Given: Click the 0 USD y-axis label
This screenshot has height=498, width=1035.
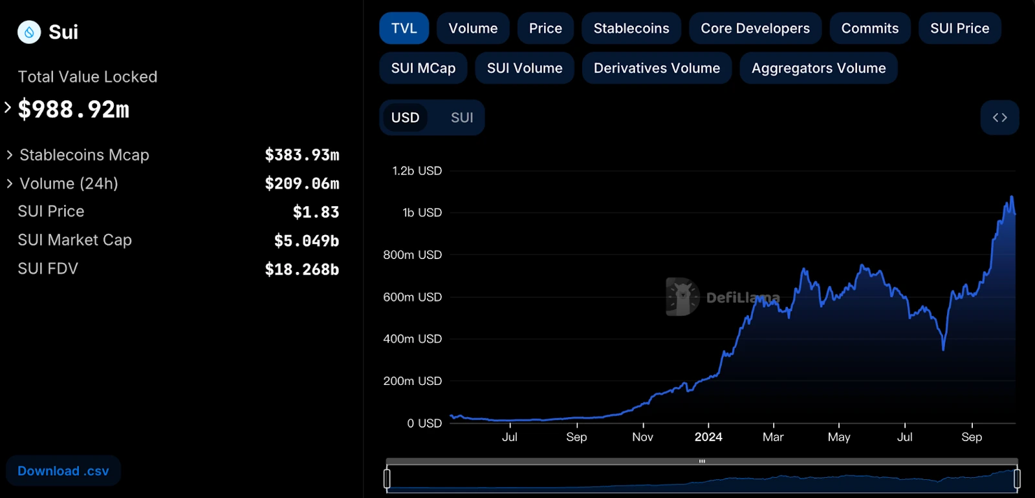Looking at the screenshot, I should click(424, 424).
